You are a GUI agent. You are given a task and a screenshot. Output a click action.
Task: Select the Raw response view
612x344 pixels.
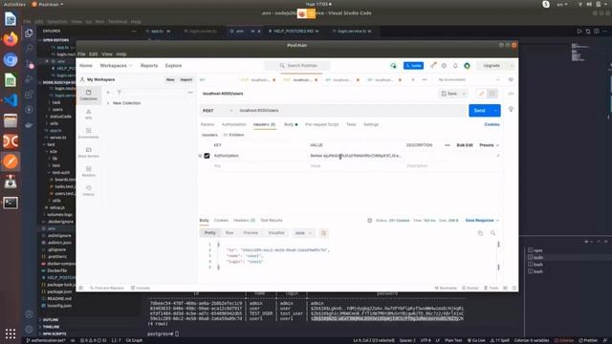click(x=229, y=233)
